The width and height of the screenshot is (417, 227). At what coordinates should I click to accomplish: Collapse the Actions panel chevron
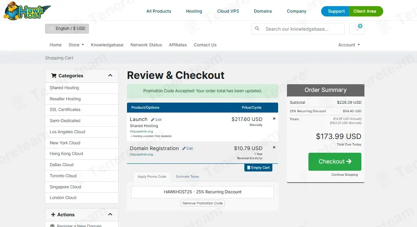click(110, 214)
